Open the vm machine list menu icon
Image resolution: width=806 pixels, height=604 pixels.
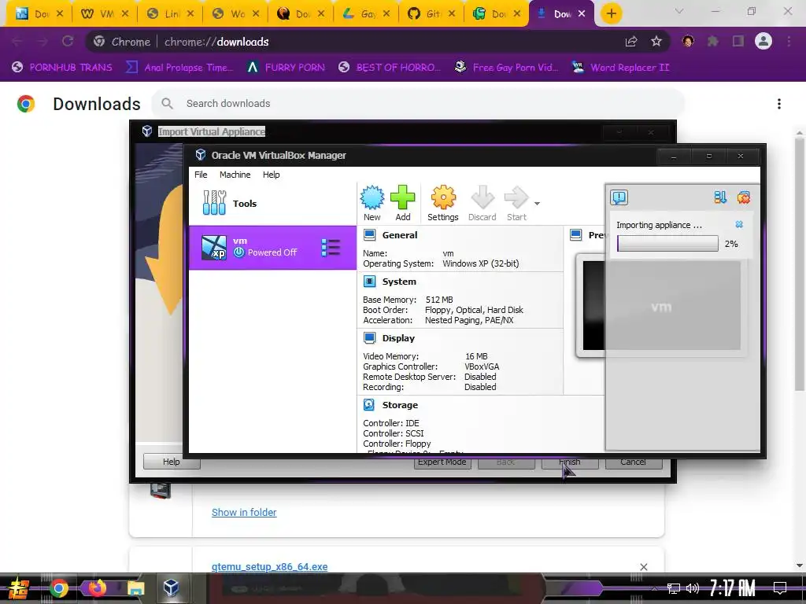point(331,248)
